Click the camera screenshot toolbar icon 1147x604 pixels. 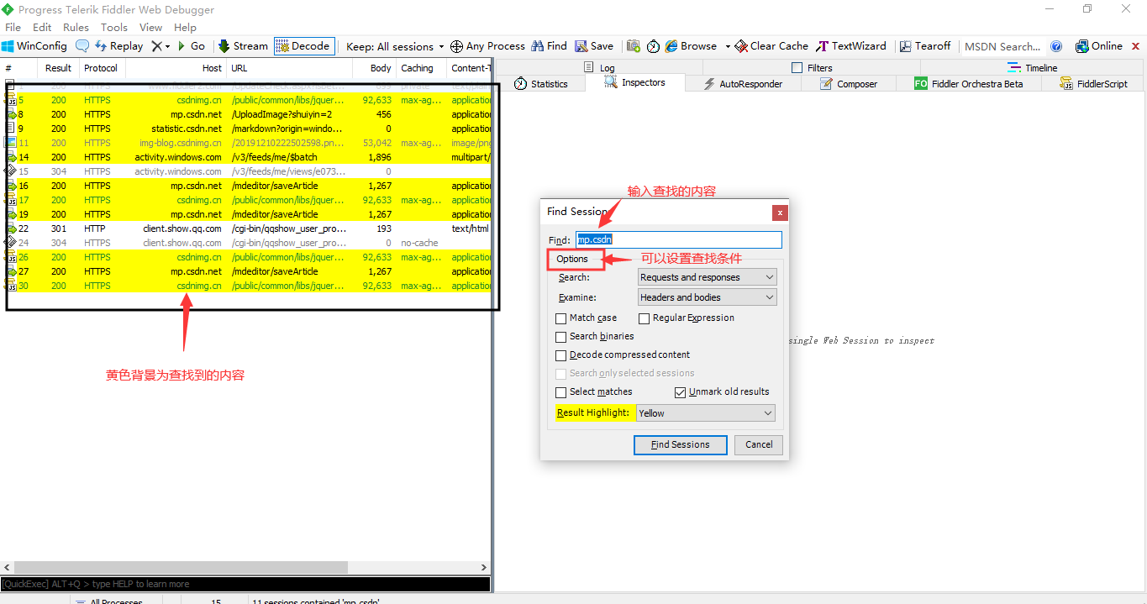[634, 46]
